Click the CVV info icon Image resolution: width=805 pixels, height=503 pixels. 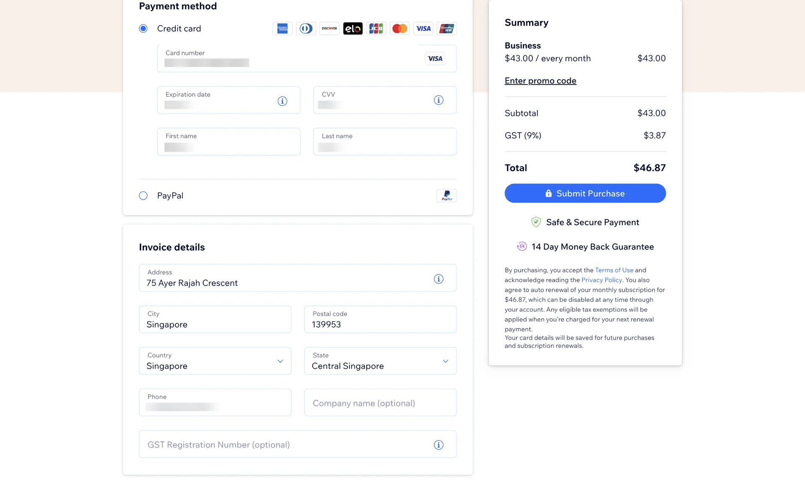pos(439,100)
